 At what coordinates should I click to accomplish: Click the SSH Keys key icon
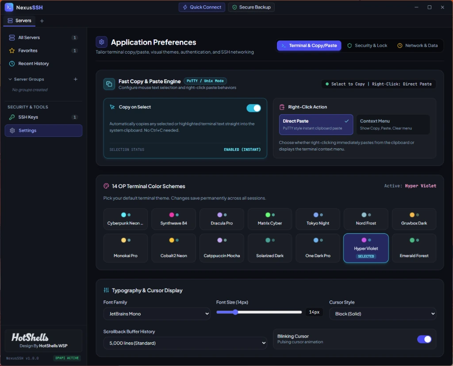click(x=12, y=117)
